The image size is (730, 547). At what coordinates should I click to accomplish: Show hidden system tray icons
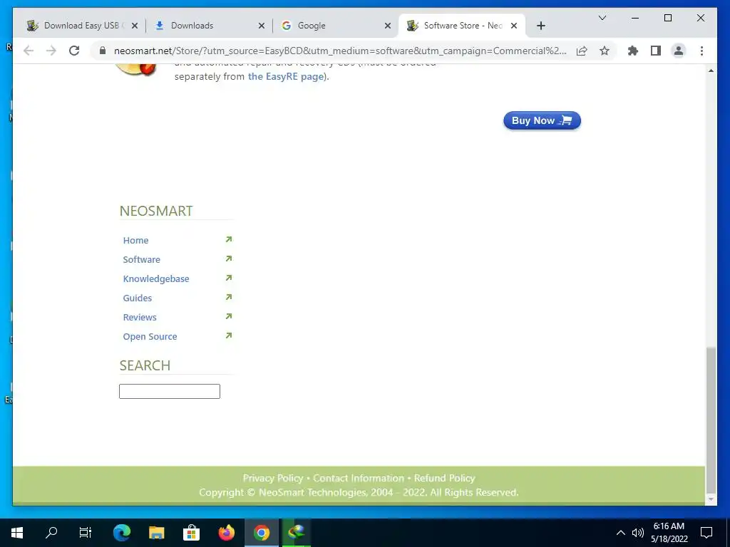pos(621,533)
